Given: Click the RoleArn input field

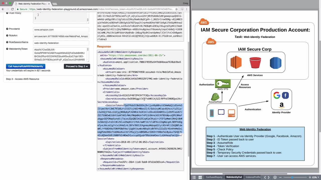Looking at the screenshot, I should (x=61, y=36).
